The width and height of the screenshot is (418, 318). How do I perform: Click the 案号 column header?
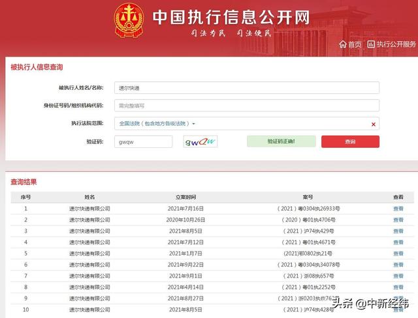pyautogui.click(x=308, y=197)
